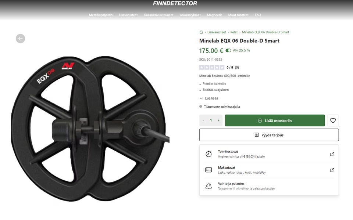Click the Toimitustavat stopwatch icon
Screen dimensions: 353x220
click(208, 154)
